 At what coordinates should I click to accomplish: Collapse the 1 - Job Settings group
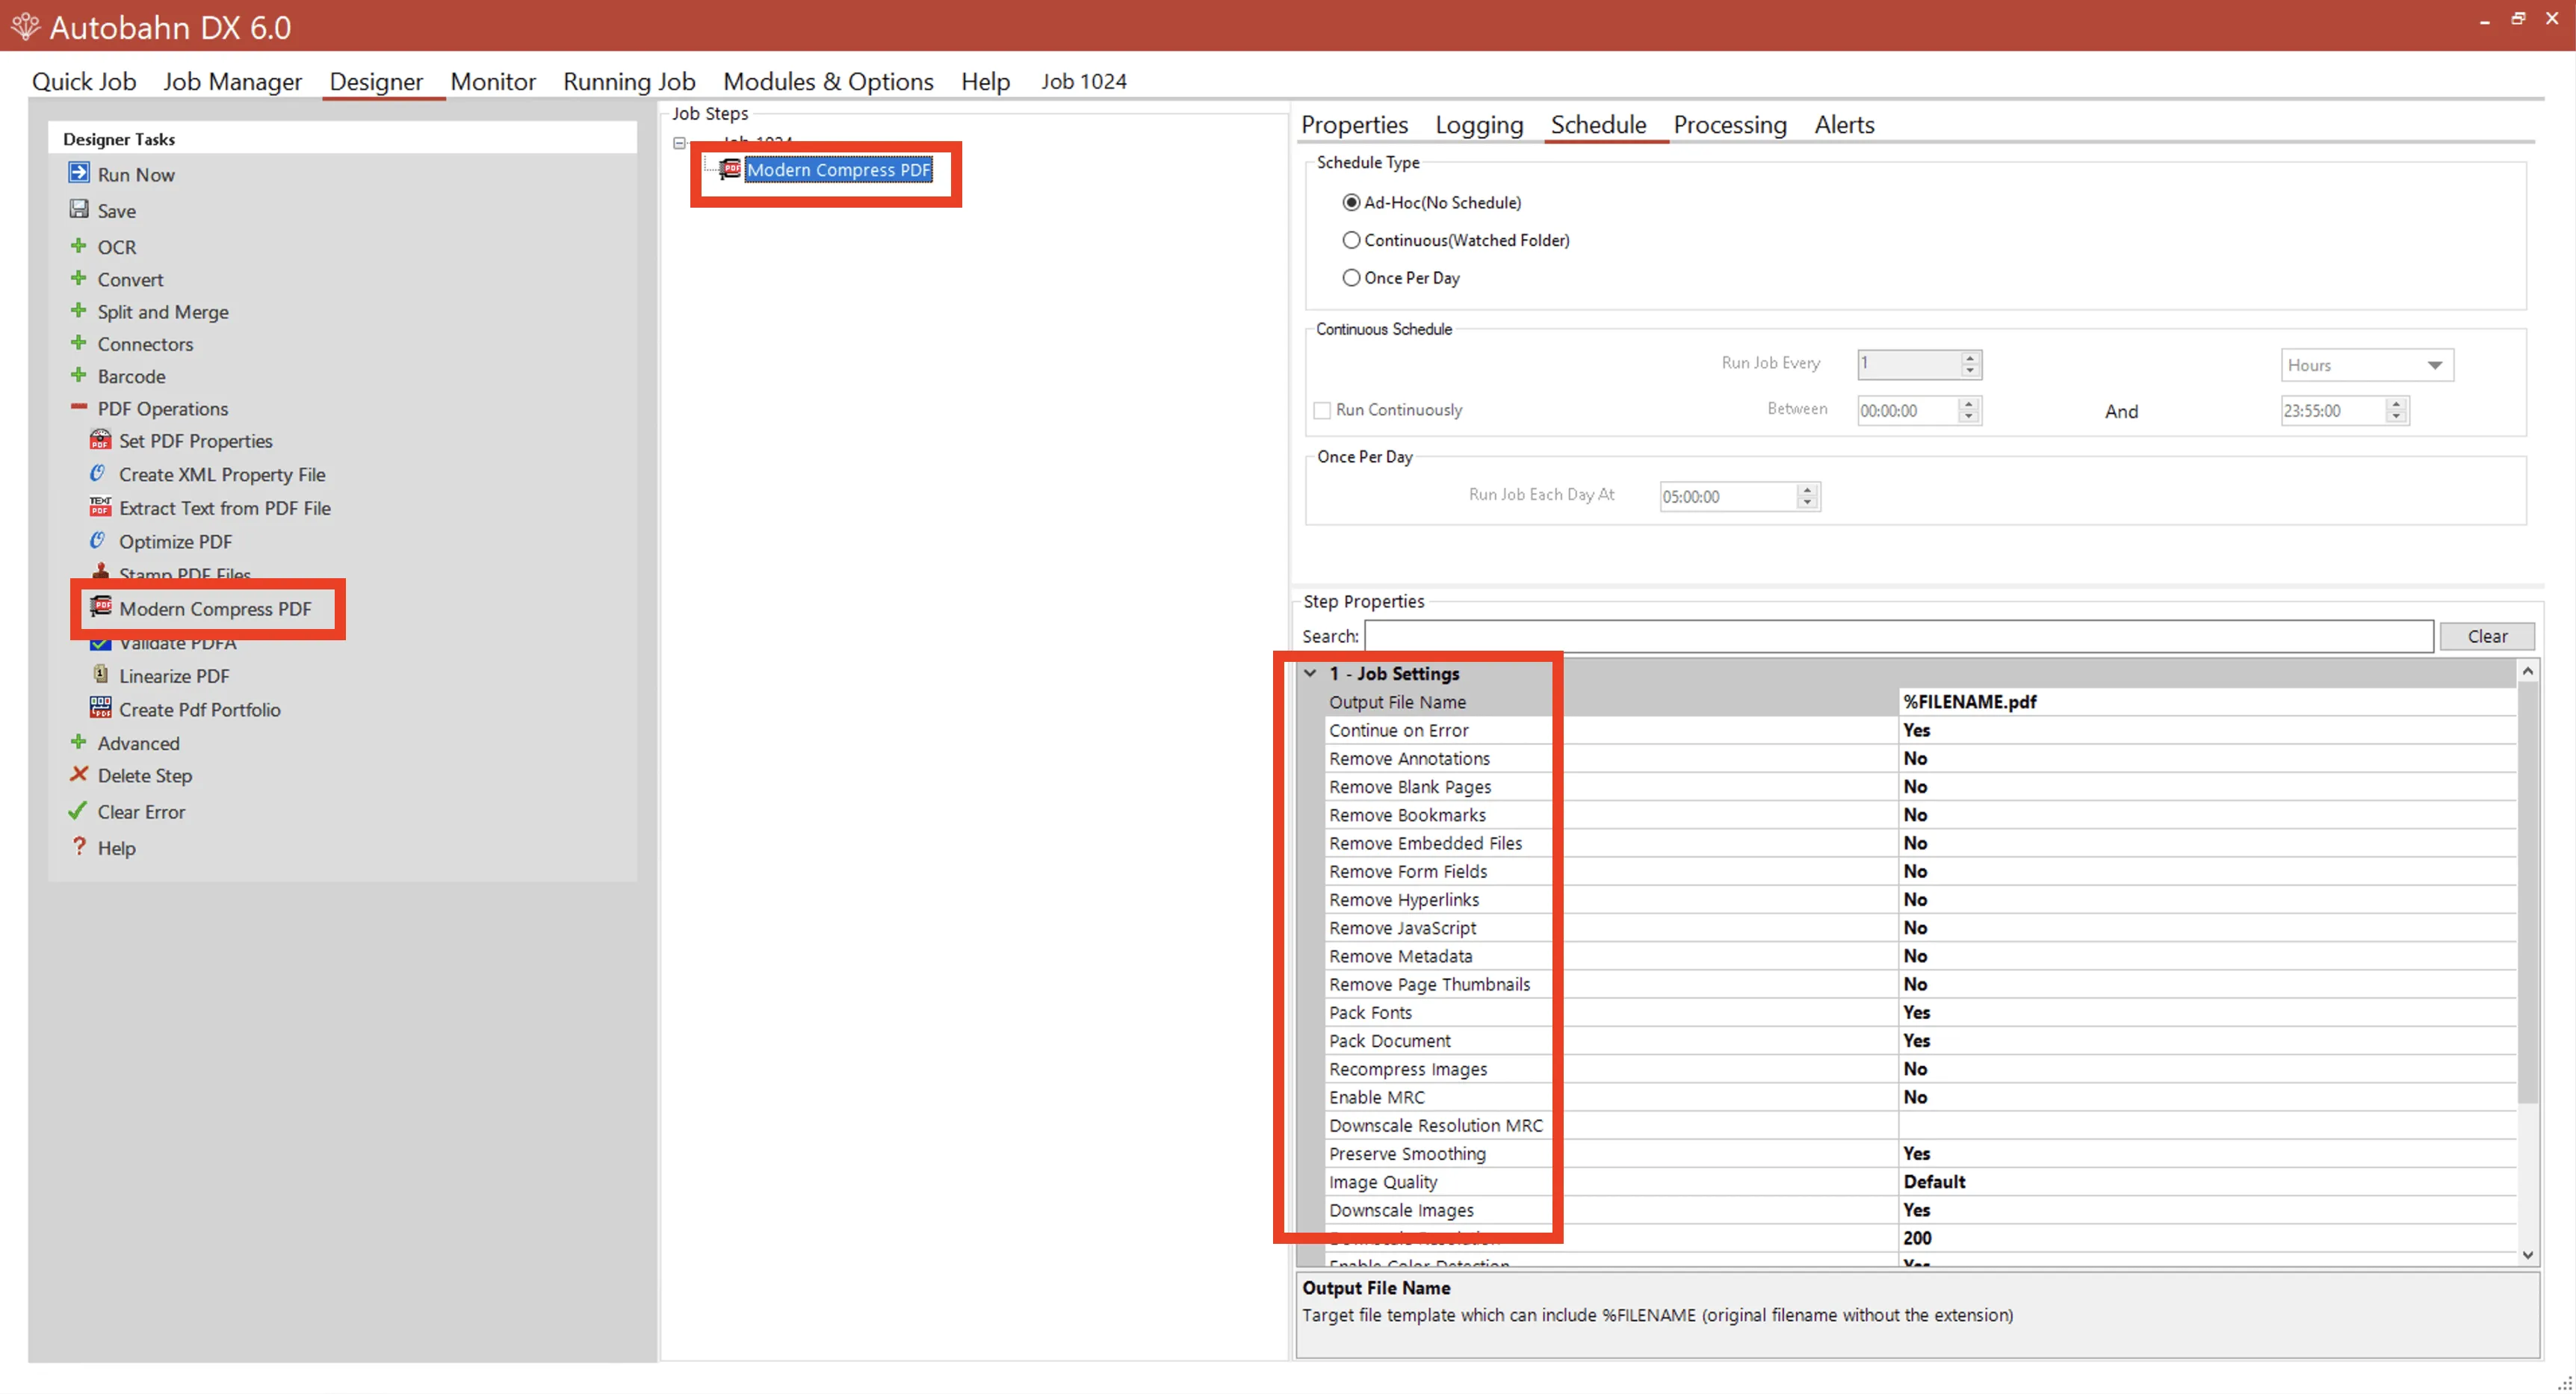click(1310, 673)
